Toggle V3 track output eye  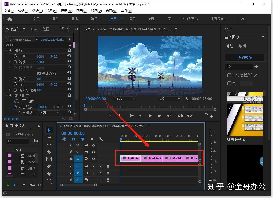94,145
